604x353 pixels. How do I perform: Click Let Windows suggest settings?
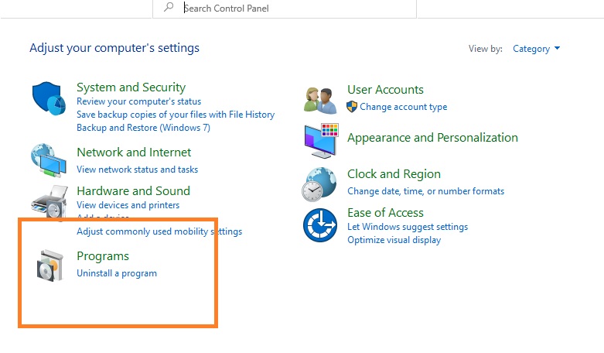tap(408, 227)
